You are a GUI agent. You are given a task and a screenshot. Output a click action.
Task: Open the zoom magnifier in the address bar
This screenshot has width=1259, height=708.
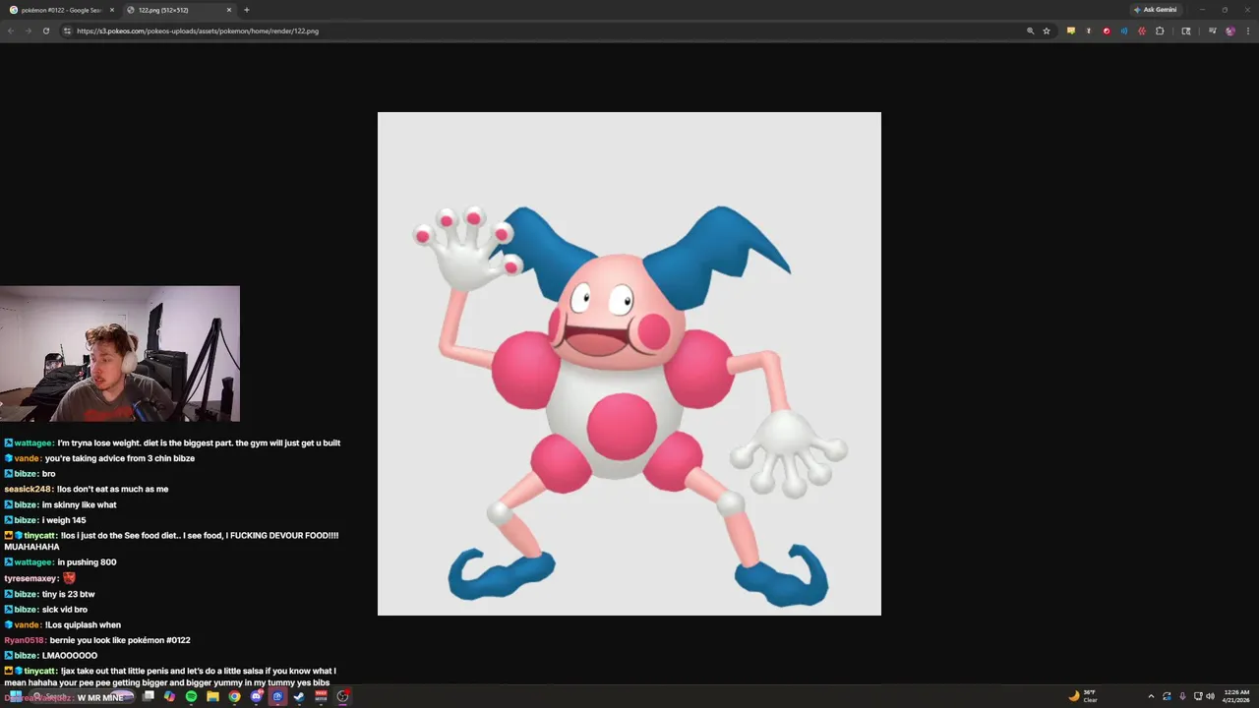[1030, 30]
